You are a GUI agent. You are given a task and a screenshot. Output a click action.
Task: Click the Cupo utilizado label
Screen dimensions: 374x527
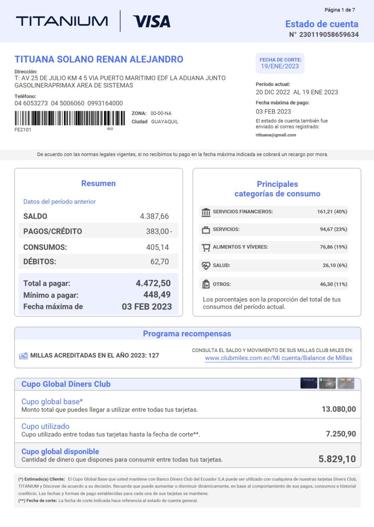pos(45,427)
